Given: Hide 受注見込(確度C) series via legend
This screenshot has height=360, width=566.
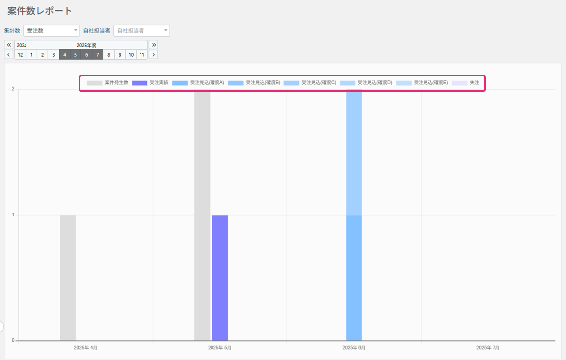Looking at the screenshot, I should 310,83.
